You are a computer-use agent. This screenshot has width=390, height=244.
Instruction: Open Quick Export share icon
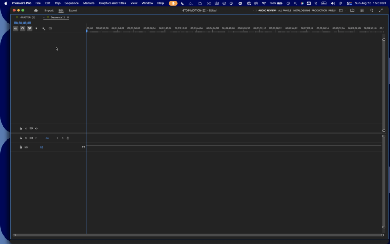coord(352,10)
